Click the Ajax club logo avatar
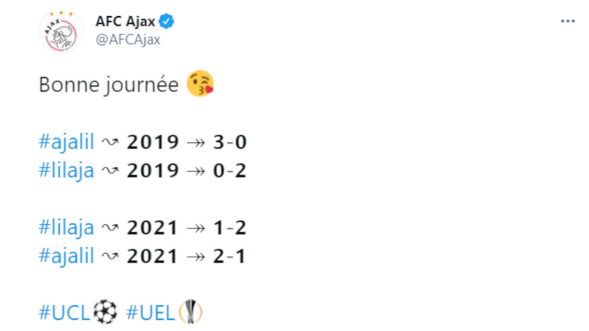 [x=61, y=31]
